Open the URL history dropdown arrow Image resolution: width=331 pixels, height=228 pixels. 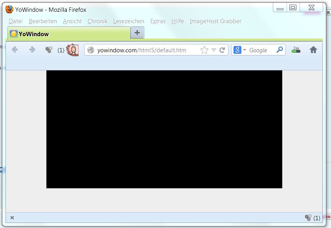pos(214,50)
